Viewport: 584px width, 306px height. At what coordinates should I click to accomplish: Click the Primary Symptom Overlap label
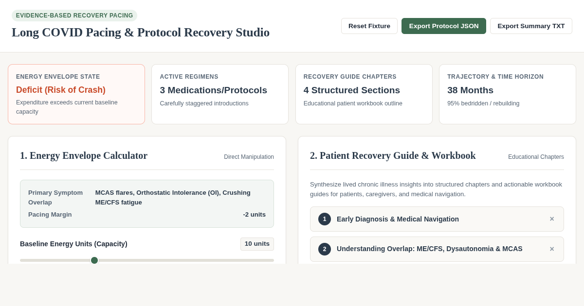(x=55, y=198)
